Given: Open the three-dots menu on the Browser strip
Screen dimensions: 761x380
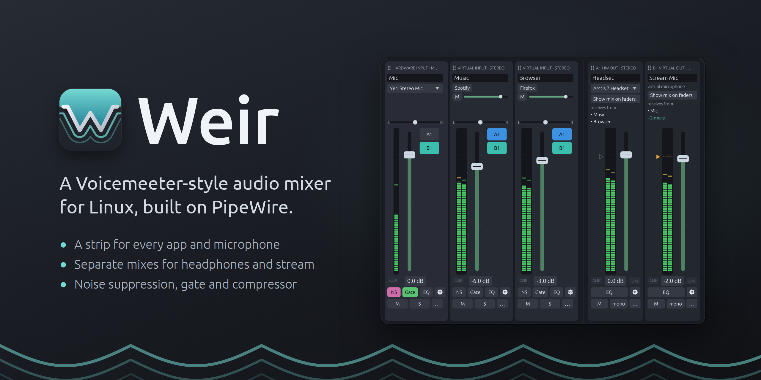Looking at the screenshot, I should (567, 304).
